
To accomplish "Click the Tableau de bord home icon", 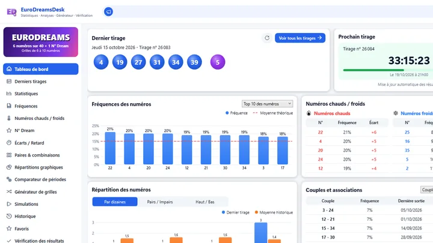I will (x=9, y=69).
